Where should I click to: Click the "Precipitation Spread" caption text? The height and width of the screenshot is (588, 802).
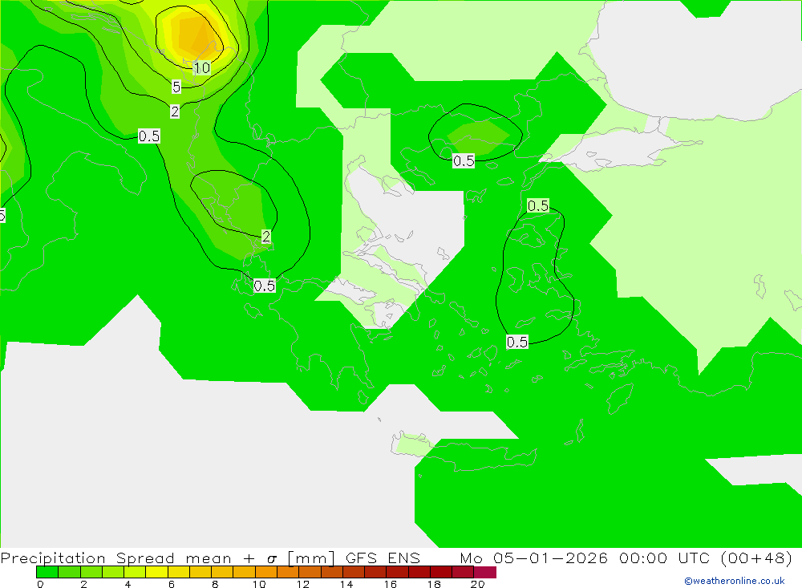(87, 558)
